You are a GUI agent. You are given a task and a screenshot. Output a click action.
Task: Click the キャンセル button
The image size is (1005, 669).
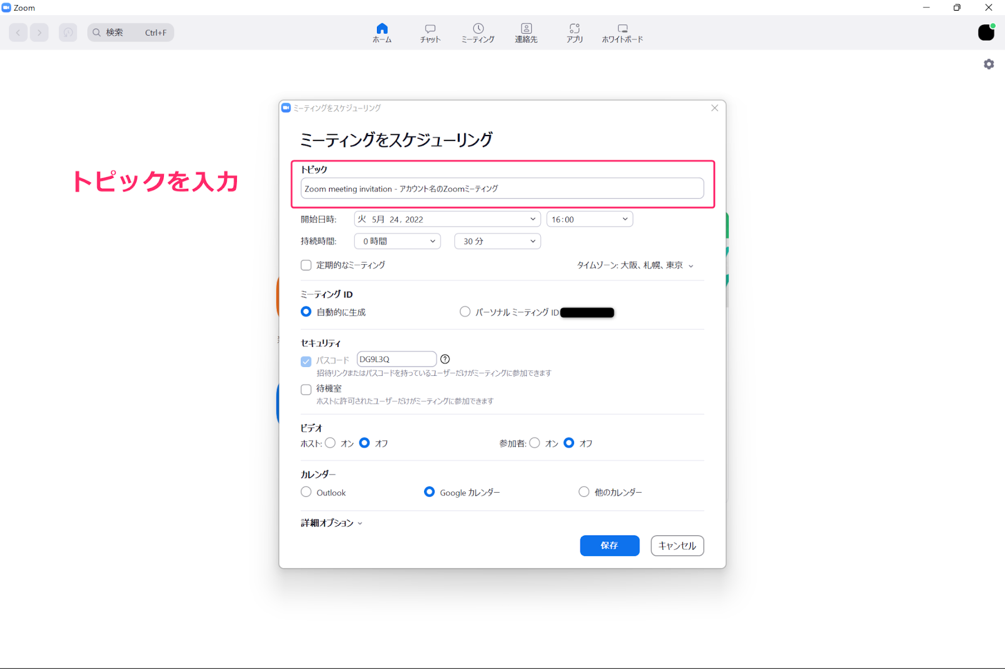tap(677, 545)
